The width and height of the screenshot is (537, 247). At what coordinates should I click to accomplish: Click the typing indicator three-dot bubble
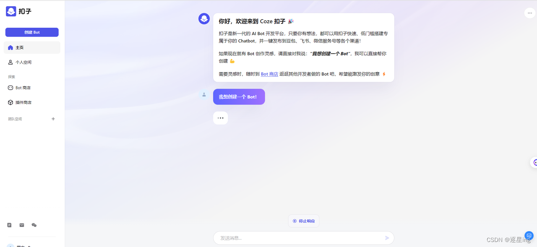[221, 118]
